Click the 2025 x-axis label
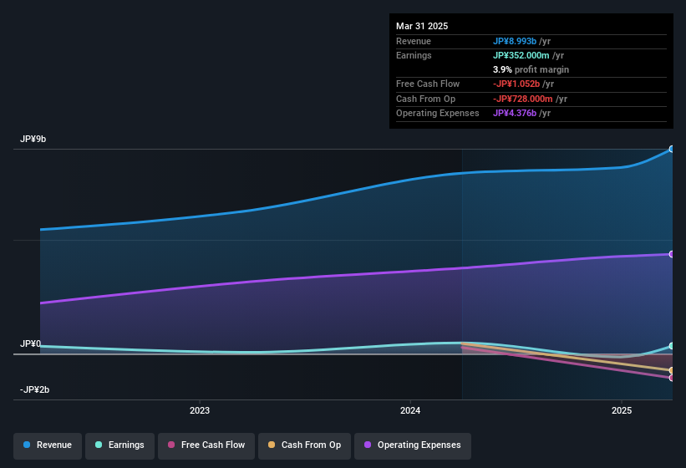 622,410
